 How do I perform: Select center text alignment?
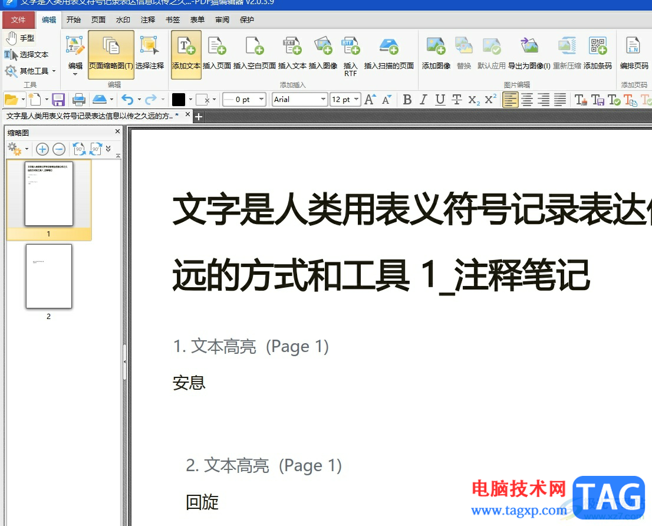click(527, 100)
